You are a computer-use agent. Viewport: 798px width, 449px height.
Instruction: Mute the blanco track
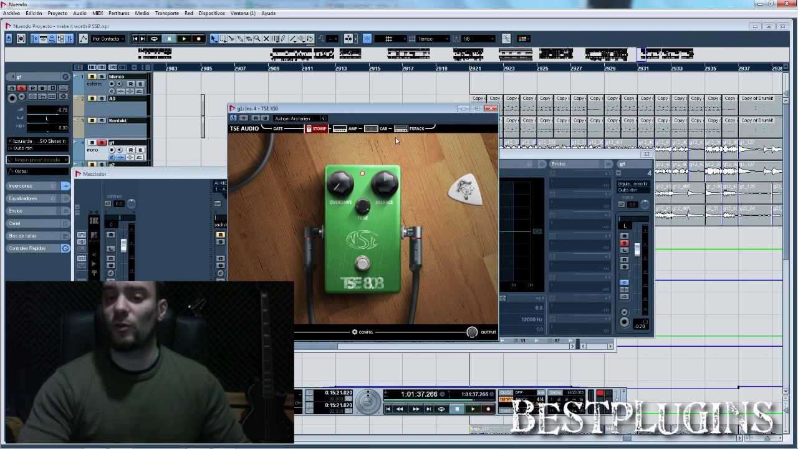[x=92, y=77]
